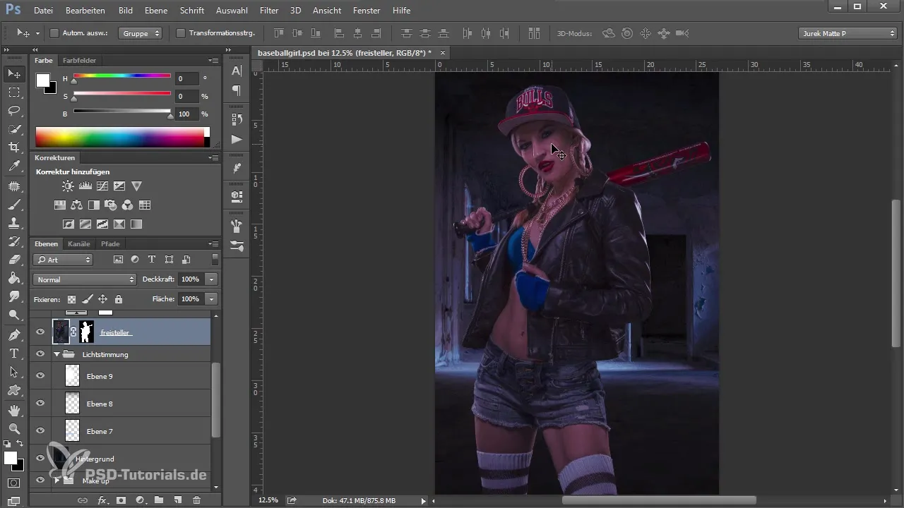Hide the Lichtstimmung group
The height and width of the screenshot is (508, 904).
tap(40, 354)
